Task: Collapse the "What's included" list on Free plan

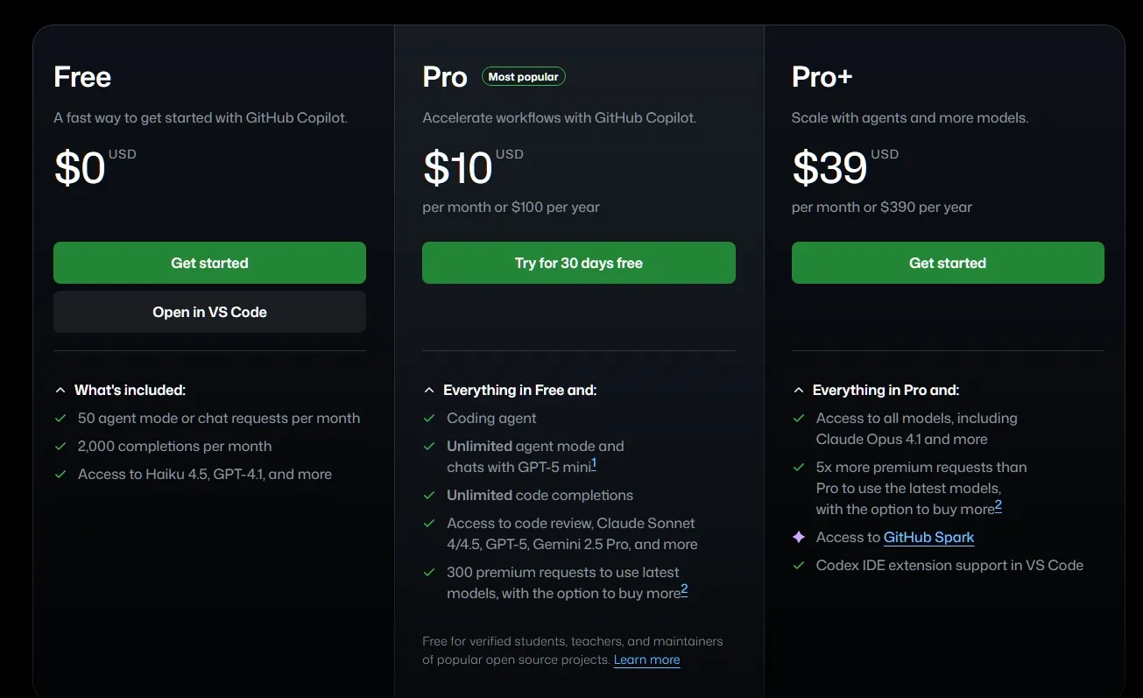Action: pyautogui.click(x=60, y=390)
